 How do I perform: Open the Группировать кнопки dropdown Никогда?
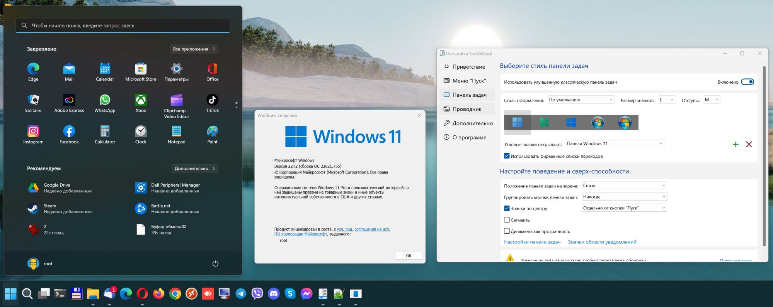point(625,197)
